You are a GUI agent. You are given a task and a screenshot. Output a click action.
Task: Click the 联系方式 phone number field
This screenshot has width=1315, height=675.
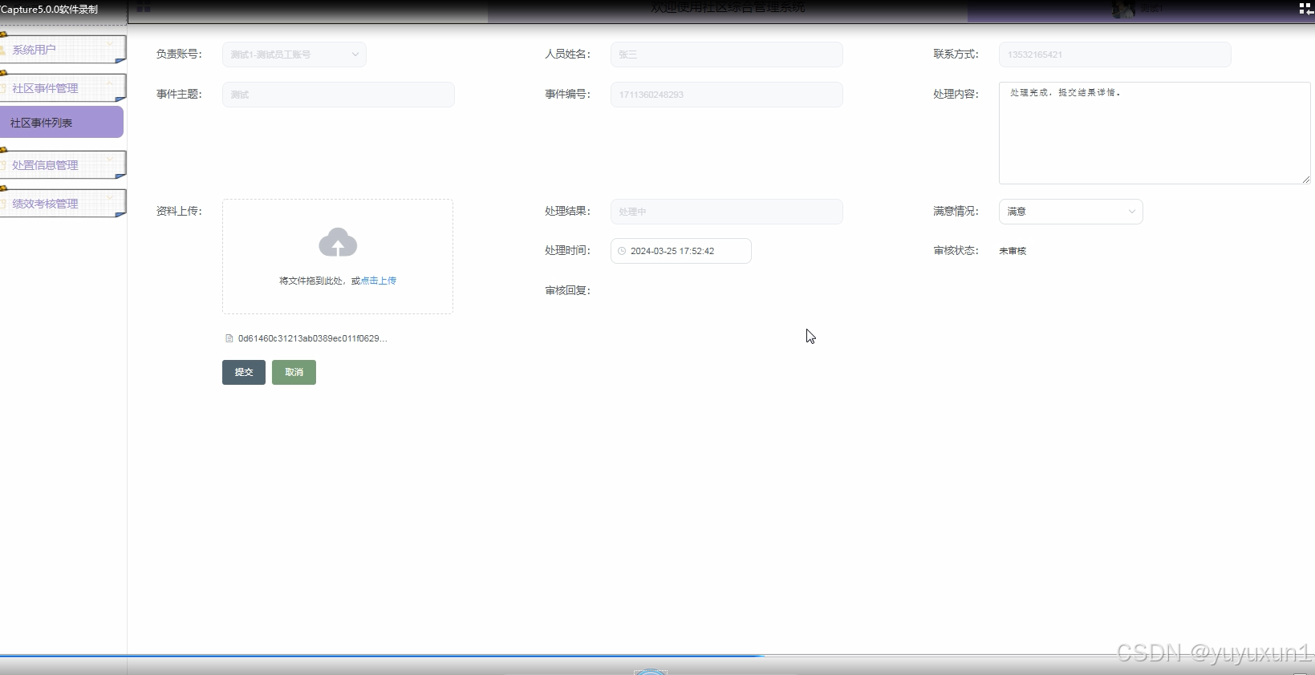1114,55
